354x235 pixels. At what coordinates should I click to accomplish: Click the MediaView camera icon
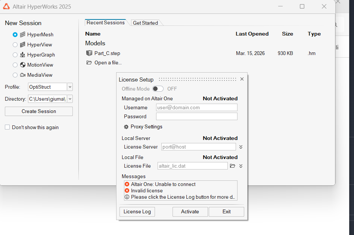point(22,75)
